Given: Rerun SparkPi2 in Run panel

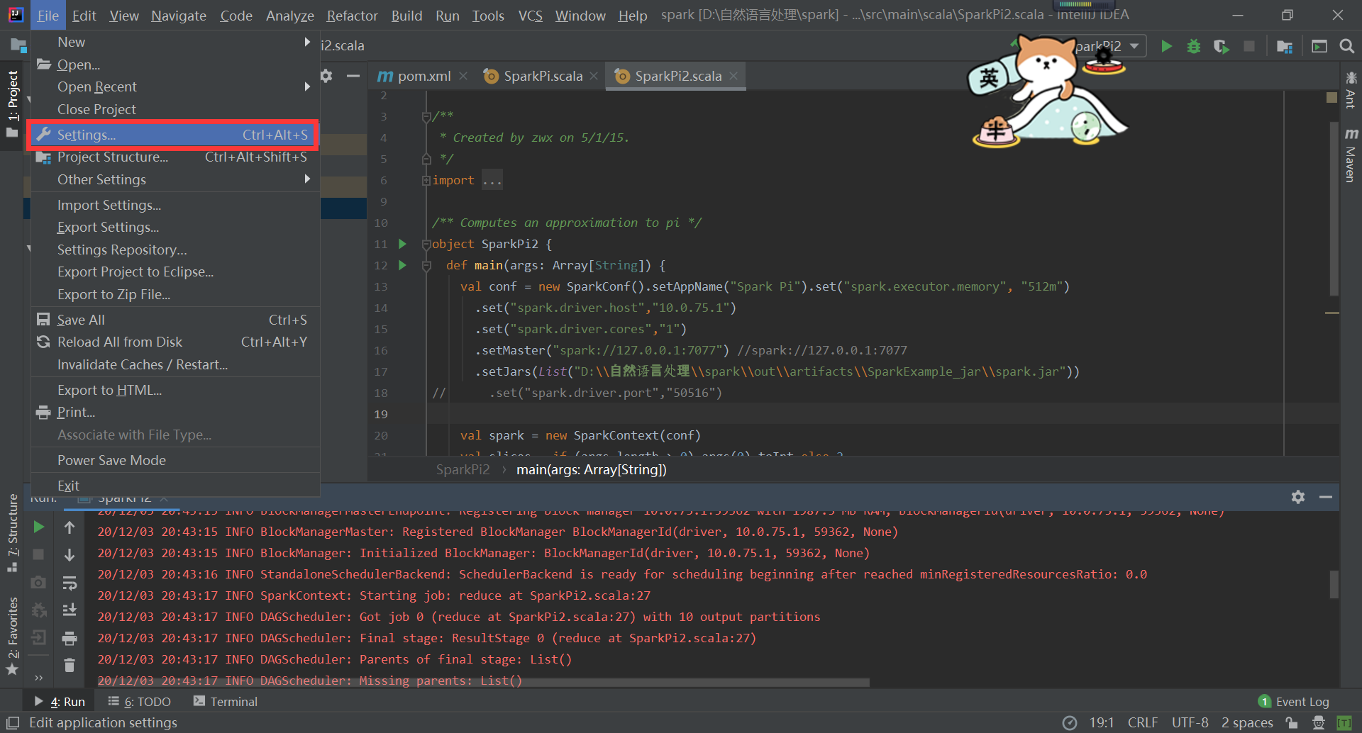Looking at the screenshot, I should 39,527.
